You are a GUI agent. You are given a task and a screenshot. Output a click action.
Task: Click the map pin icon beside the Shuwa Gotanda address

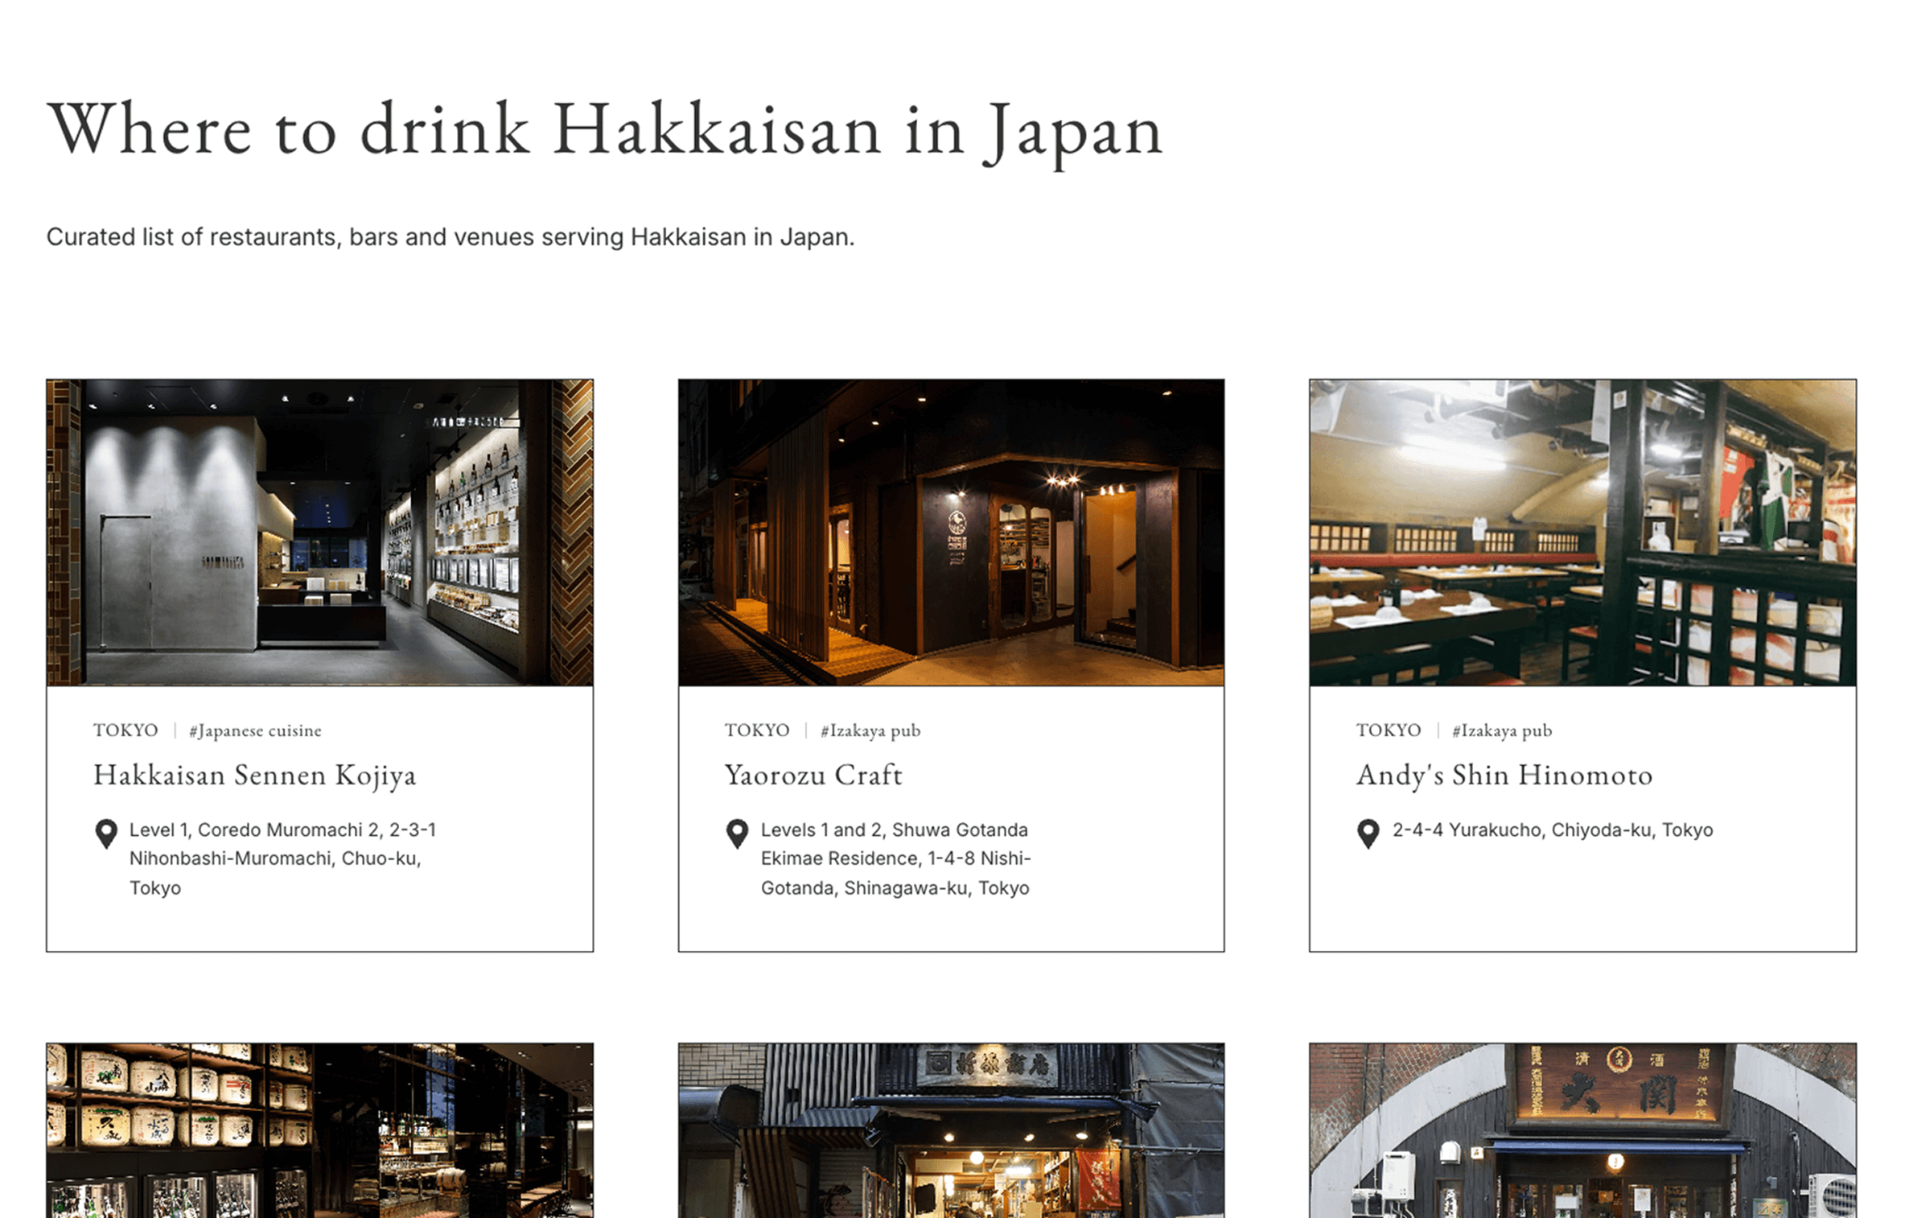click(737, 833)
